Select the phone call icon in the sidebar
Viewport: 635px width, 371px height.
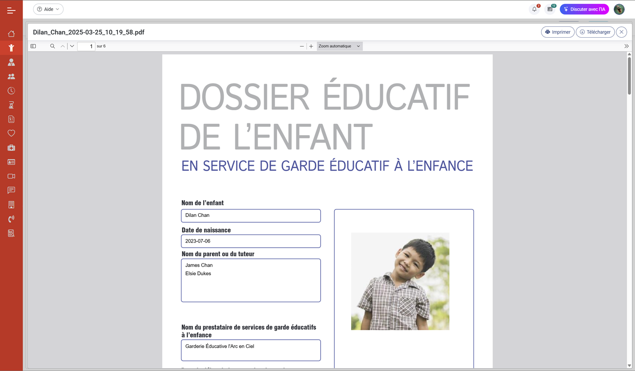pos(11,219)
